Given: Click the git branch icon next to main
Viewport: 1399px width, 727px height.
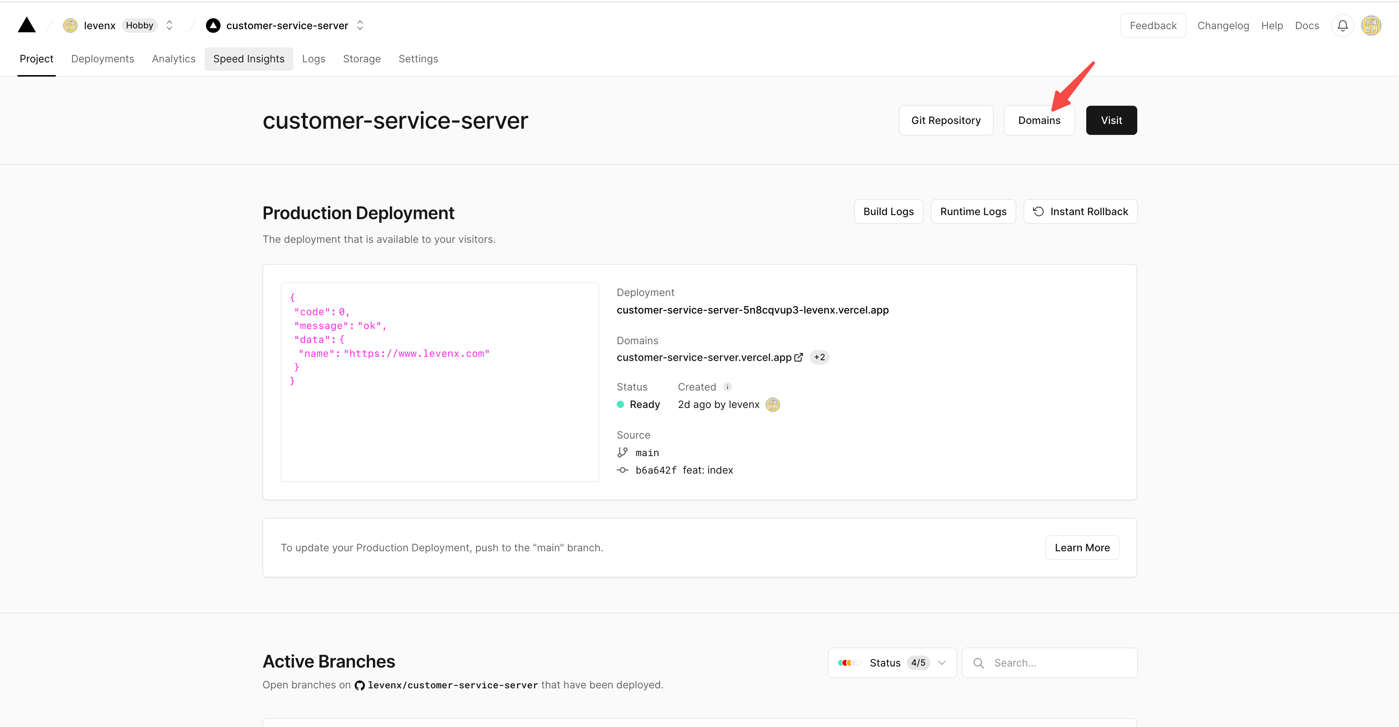Looking at the screenshot, I should click(x=622, y=452).
